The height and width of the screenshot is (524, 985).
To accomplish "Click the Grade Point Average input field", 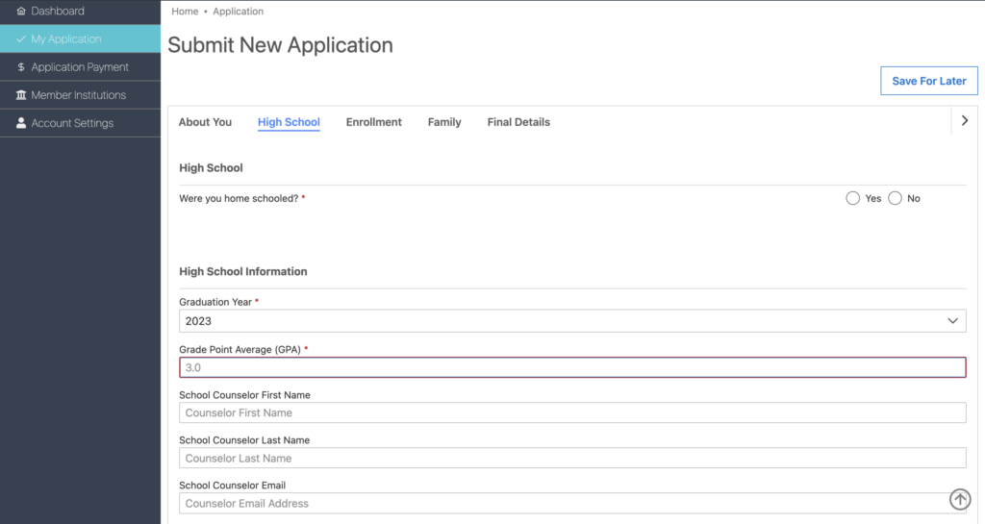I will tap(572, 367).
